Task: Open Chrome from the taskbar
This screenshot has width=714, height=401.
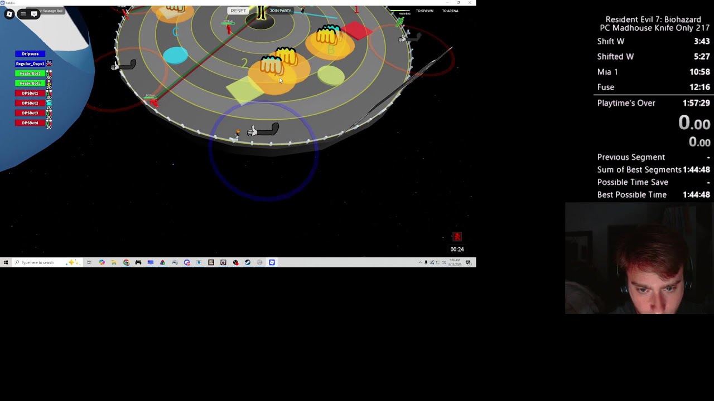Action: point(126,262)
